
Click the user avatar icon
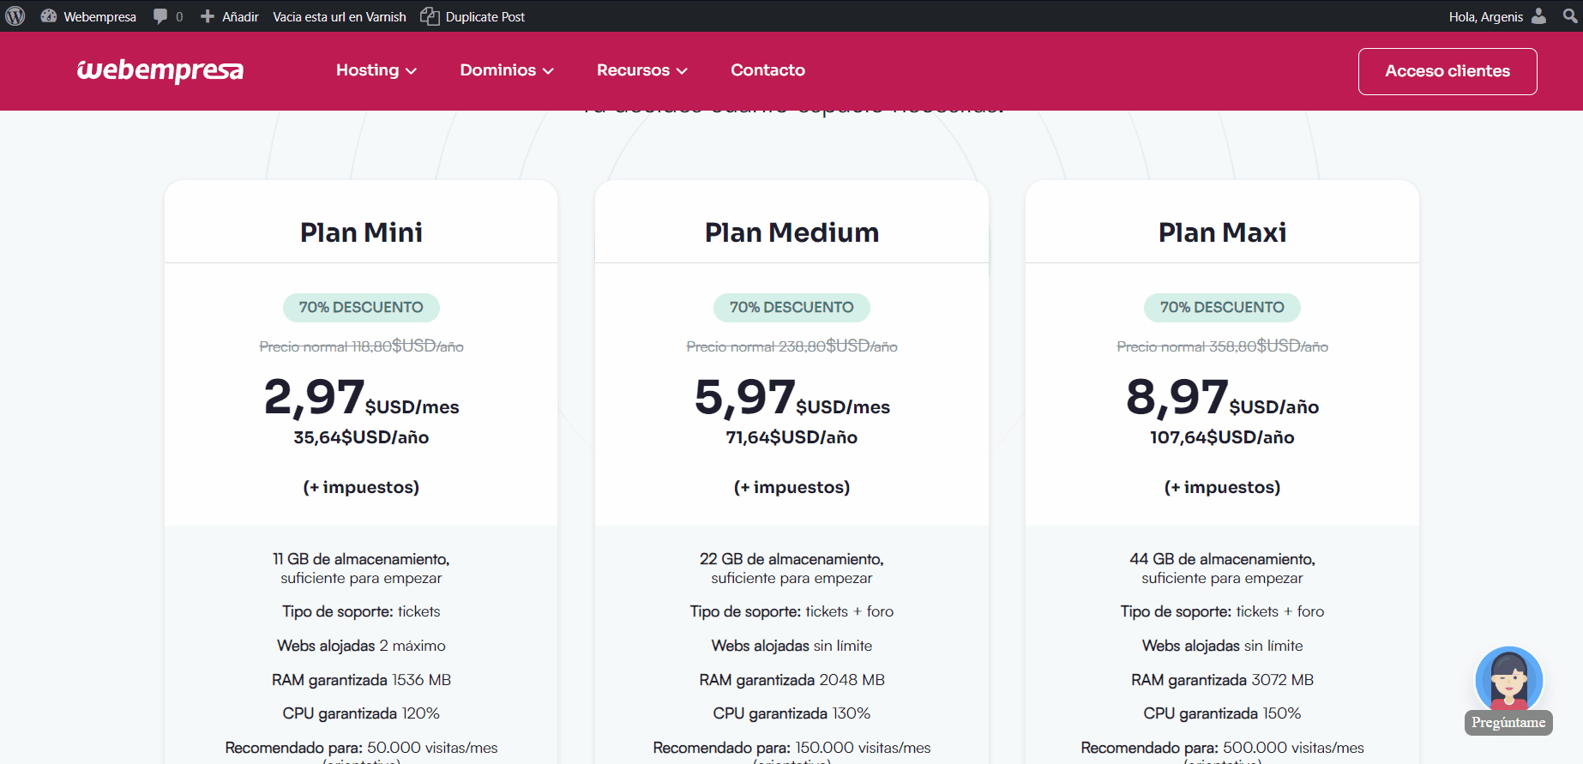pyautogui.click(x=1539, y=16)
